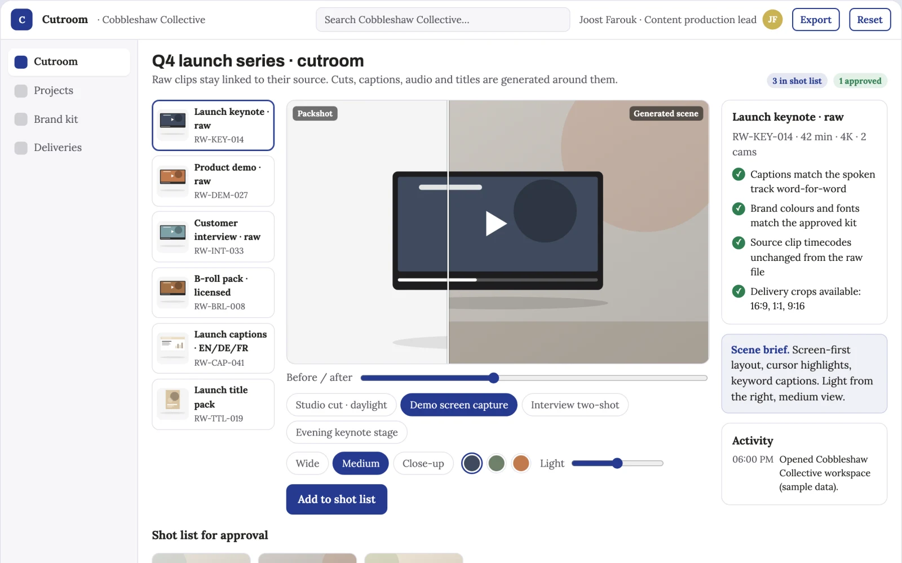Click the Cutroom logo icon in header
This screenshot has width=902, height=563.
21,20
